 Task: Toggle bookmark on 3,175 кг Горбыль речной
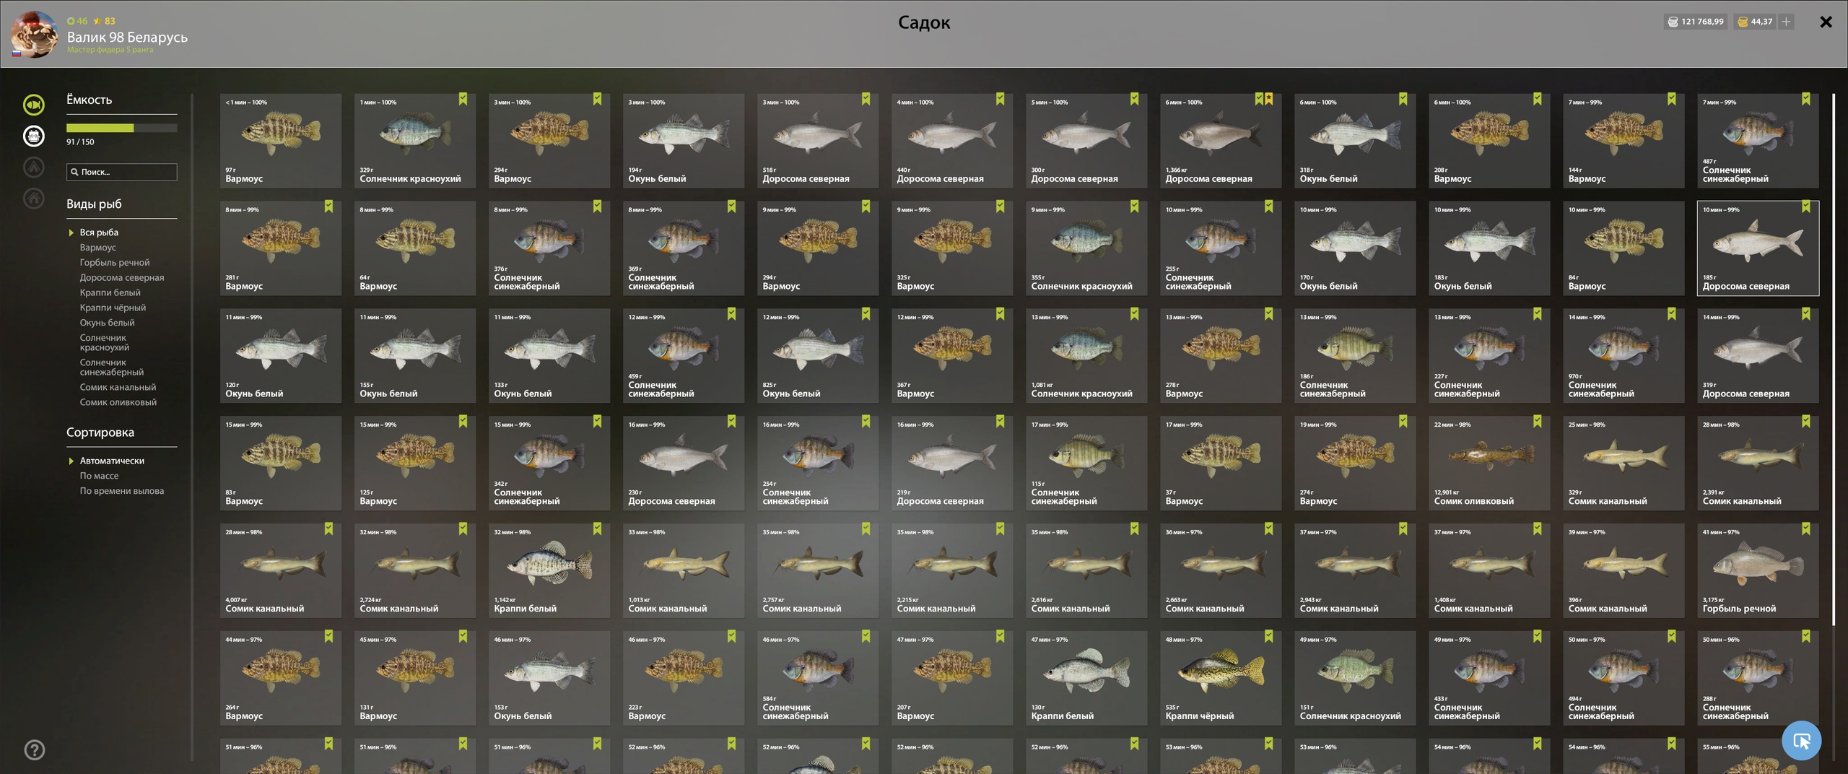(x=1805, y=529)
